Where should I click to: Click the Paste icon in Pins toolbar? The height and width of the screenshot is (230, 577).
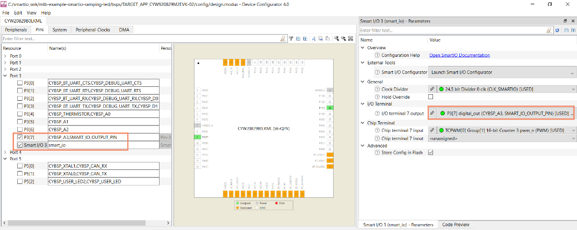pos(327,38)
